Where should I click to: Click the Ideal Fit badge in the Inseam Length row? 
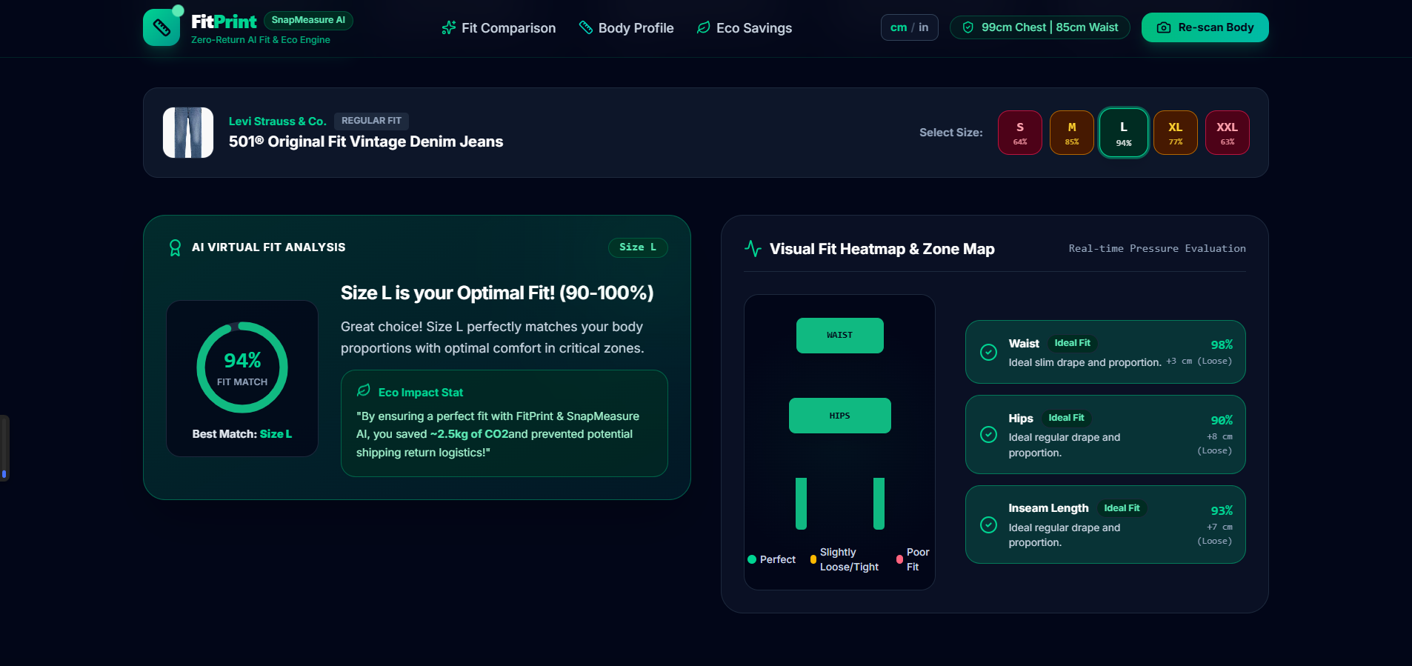1122,508
